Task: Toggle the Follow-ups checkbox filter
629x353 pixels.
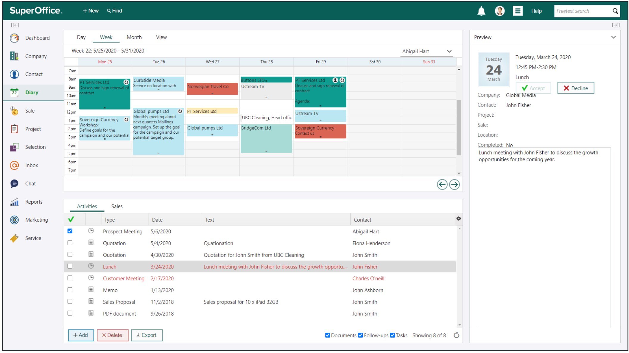Action: click(x=360, y=335)
